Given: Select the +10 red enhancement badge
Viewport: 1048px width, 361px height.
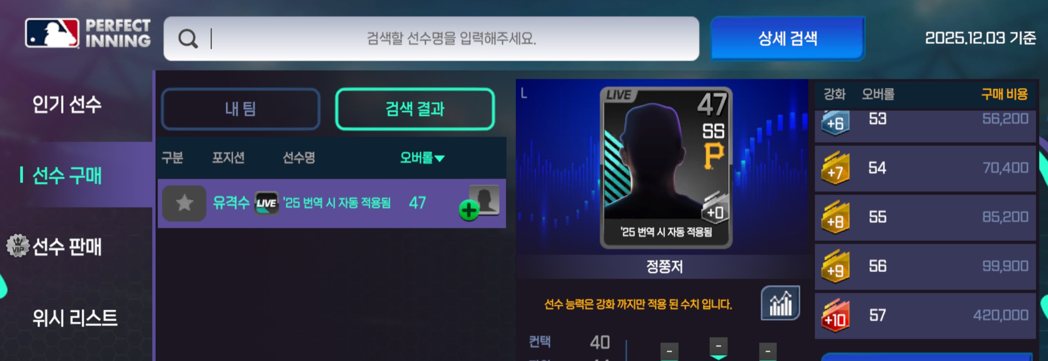Looking at the screenshot, I should tap(835, 316).
